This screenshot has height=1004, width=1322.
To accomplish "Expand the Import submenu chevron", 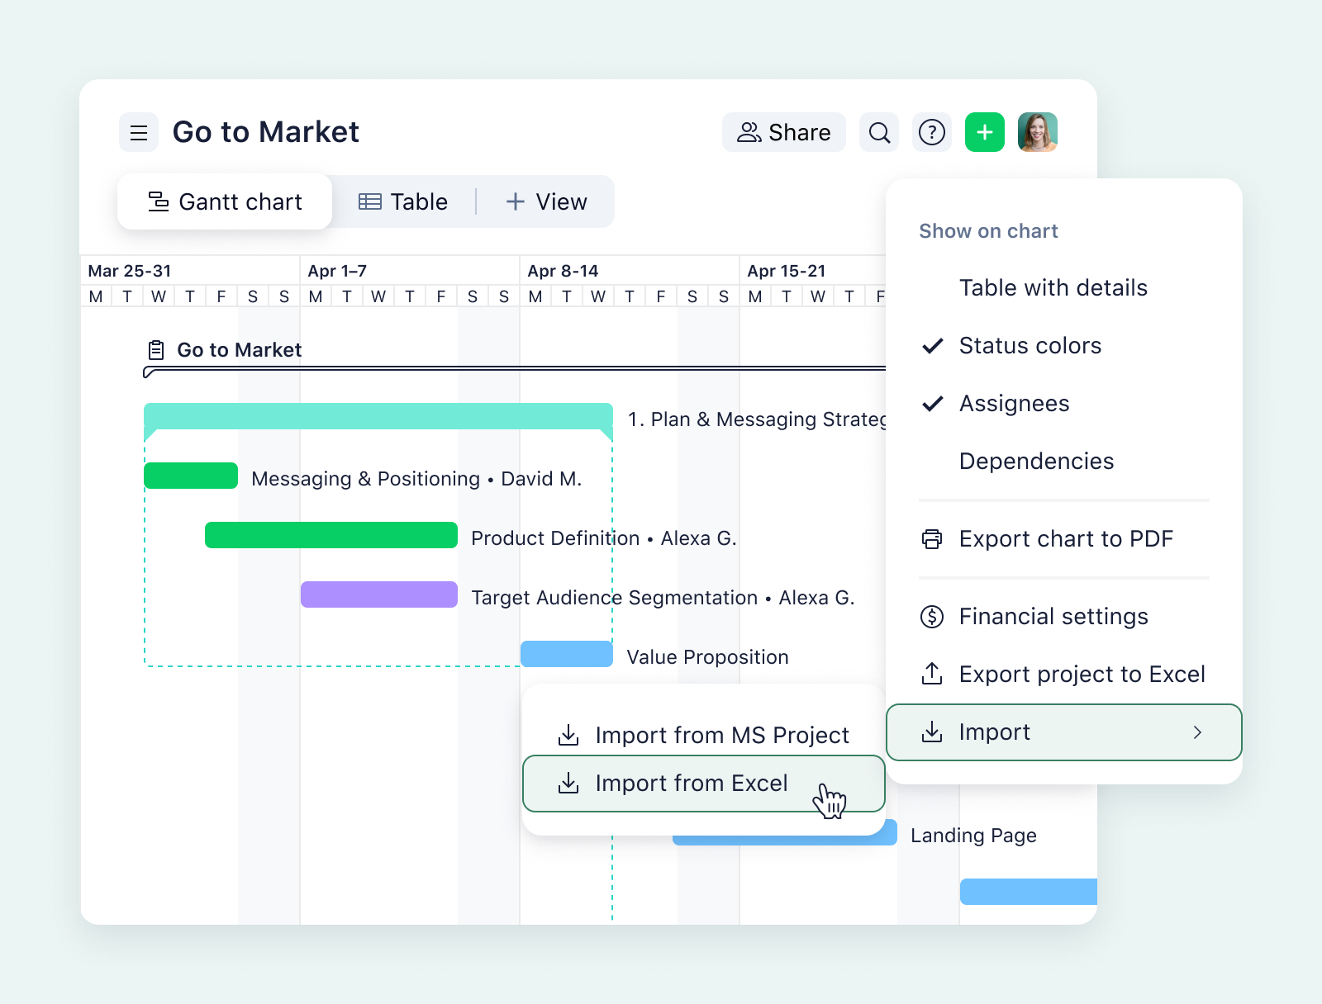I will [1196, 732].
